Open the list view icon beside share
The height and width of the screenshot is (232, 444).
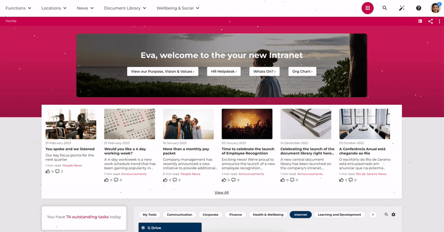(420, 21)
